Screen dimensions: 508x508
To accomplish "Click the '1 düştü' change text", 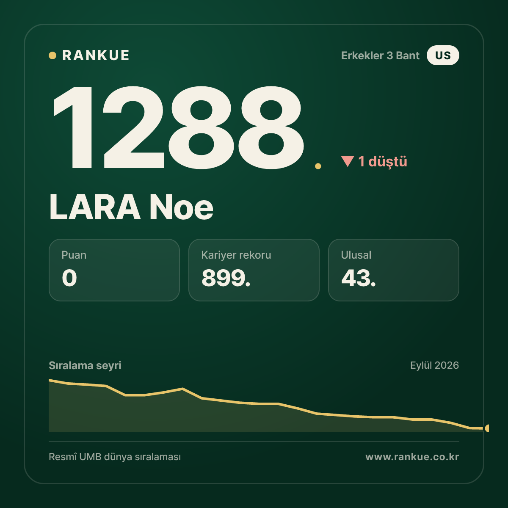I will 383,162.
